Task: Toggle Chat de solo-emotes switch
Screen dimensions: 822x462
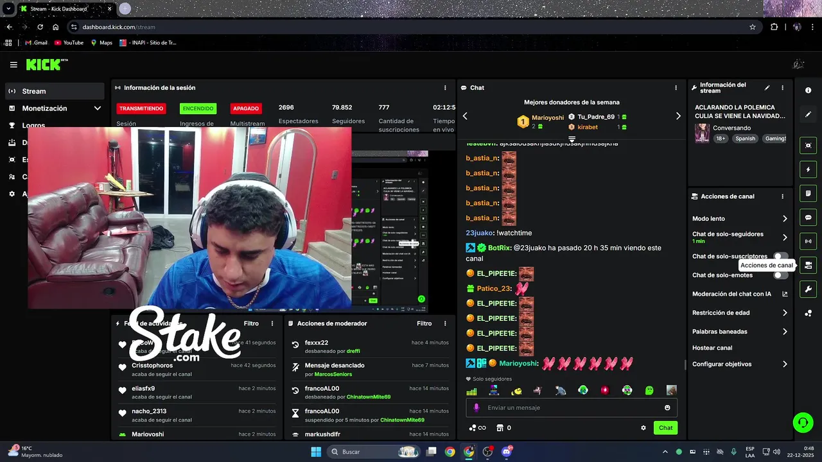Action: click(x=781, y=275)
